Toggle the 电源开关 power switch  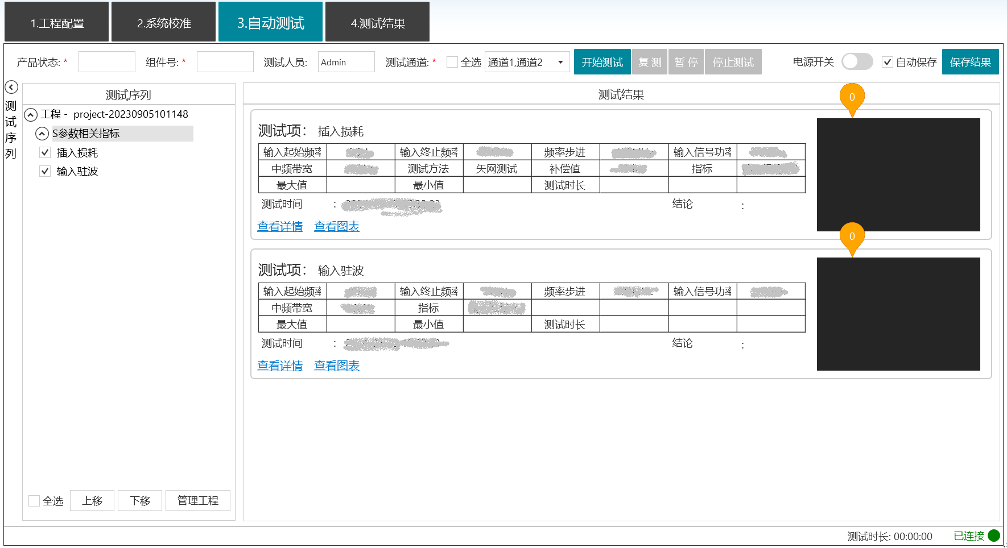(x=857, y=61)
